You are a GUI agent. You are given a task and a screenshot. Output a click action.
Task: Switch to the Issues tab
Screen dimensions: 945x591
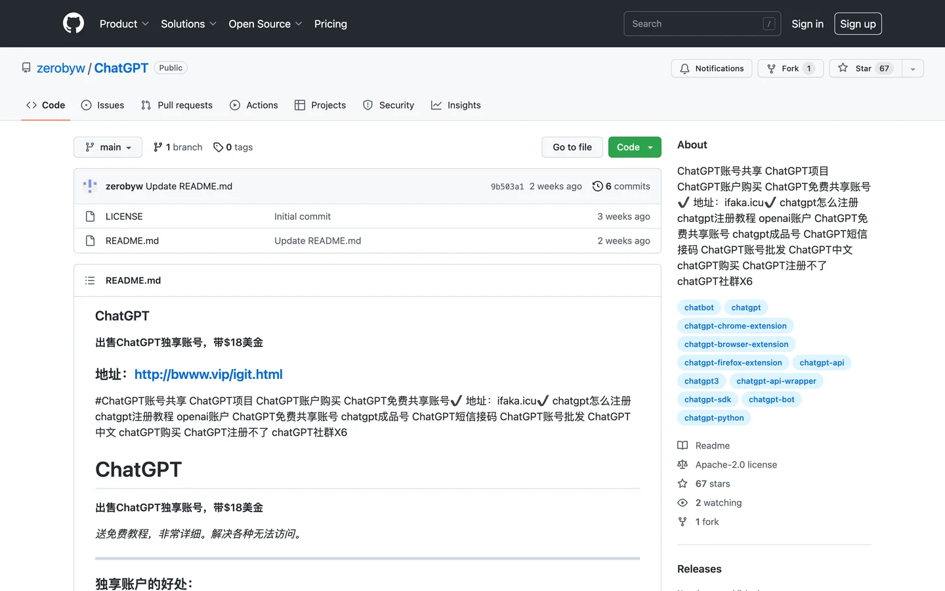point(102,105)
